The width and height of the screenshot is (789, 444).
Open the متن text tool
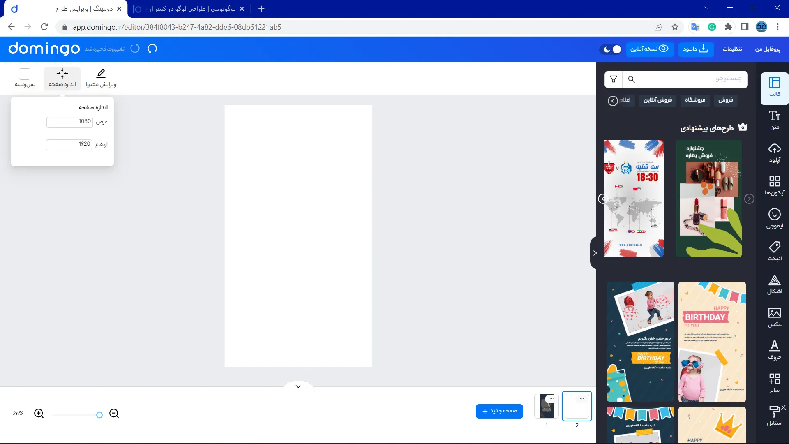pos(775,120)
